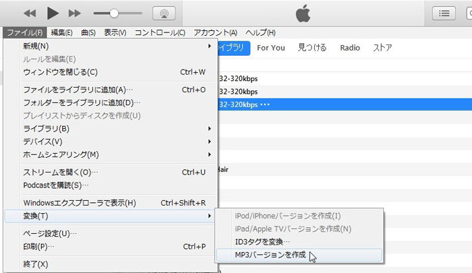Open the コントロール(C) menu
The width and height of the screenshot is (472, 273).
pyautogui.click(x=160, y=32)
